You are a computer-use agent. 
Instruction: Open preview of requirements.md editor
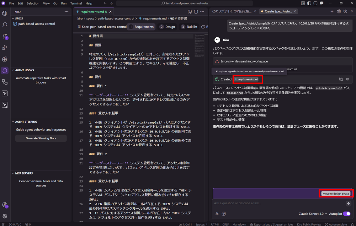point(190,12)
